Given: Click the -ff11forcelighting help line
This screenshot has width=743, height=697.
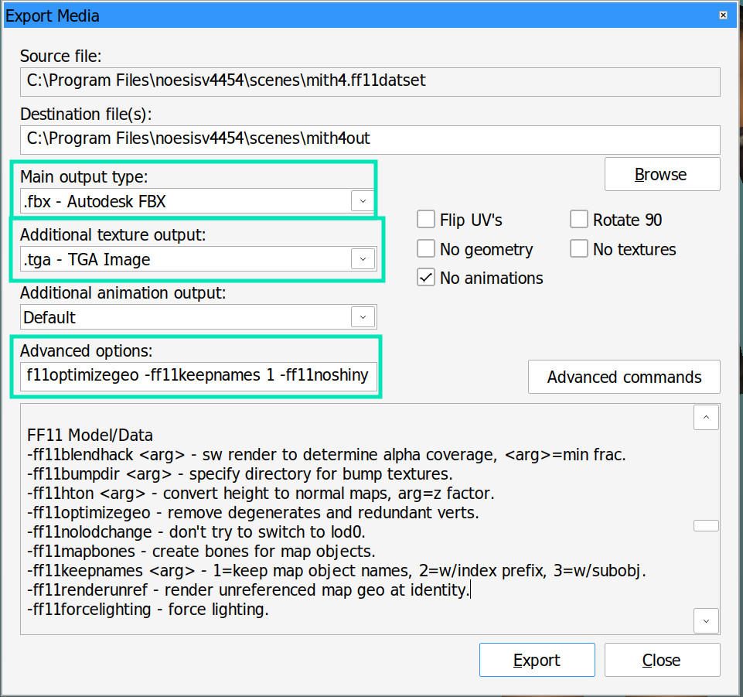Looking at the screenshot, I should [x=148, y=610].
